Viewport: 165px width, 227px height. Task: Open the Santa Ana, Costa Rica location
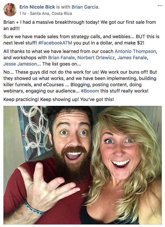51,13
